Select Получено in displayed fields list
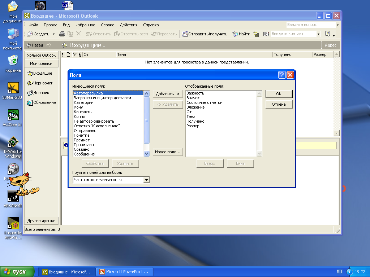Viewport: 370px width, 277px height. click(x=221, y=121)
